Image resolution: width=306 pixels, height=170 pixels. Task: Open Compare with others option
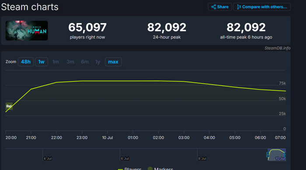pyautogui.click(x=262, y=7)
